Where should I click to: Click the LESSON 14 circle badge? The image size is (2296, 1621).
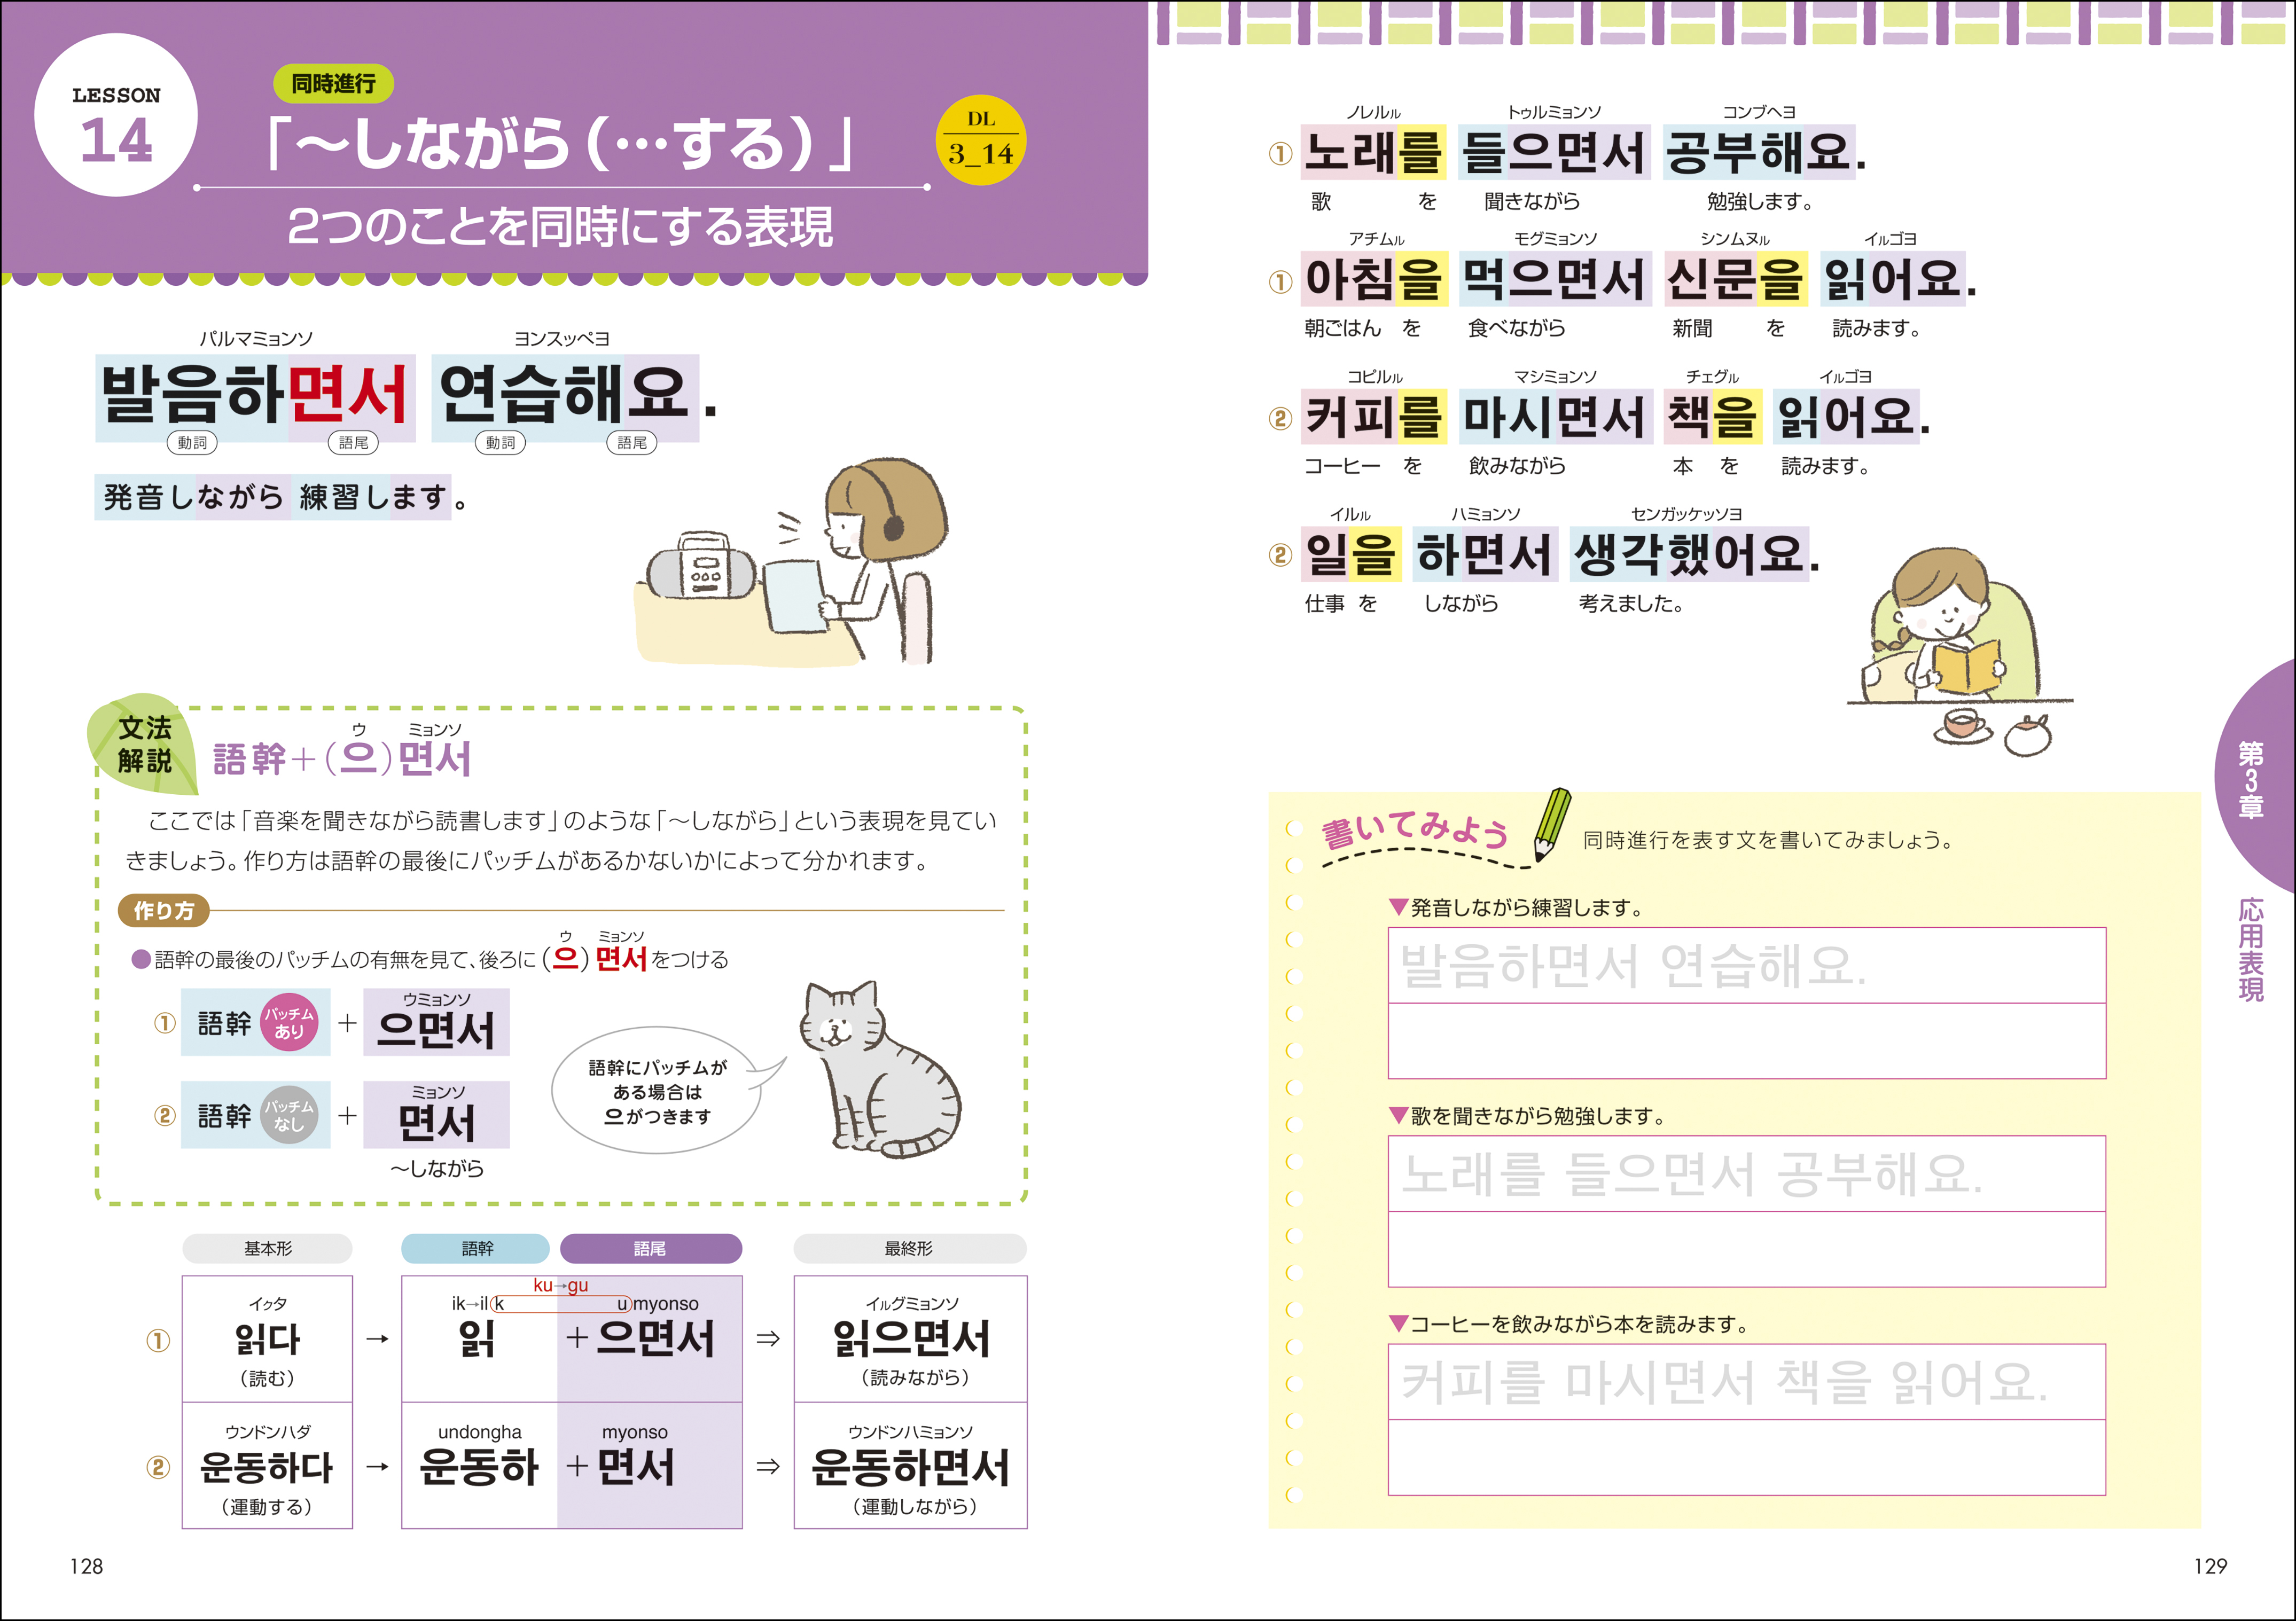point(116,115)
